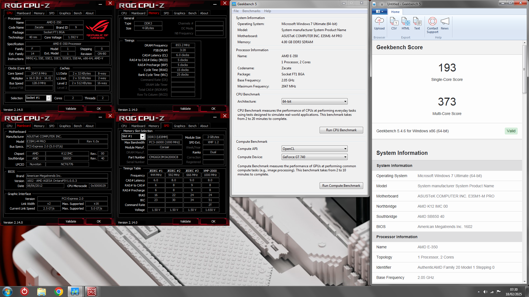Open File menu in Geekbench 5

[x=236, y=11]
